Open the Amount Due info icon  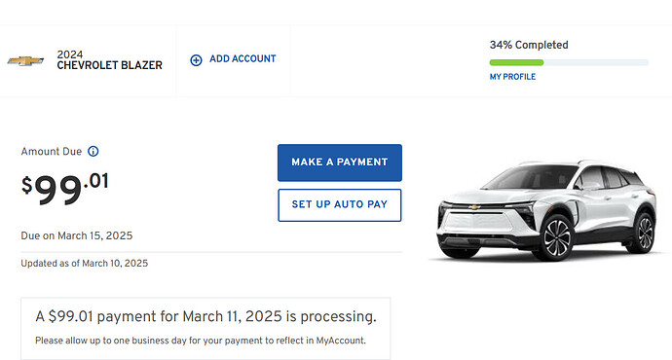(x=93, y=151)
